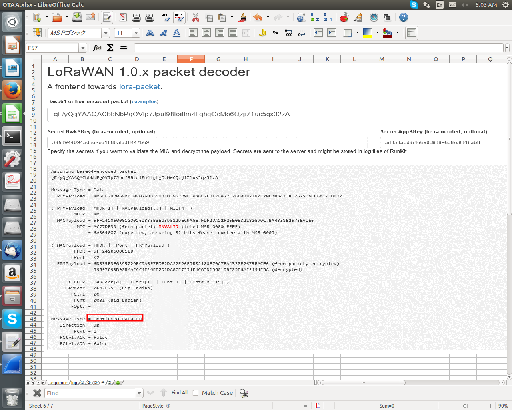The width and height of the screenshot is (512, 410).
Task: Insert a chart using the chart icon
Action: [x=344, y=17]
